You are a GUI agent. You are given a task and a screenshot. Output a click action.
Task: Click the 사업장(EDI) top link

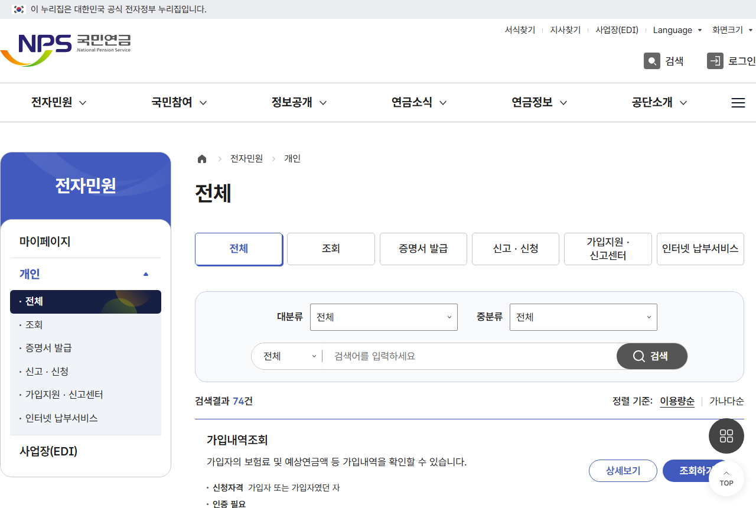pyautogui.click(x=617, y=30)
